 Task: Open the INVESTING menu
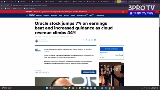[x=54, y=15]
